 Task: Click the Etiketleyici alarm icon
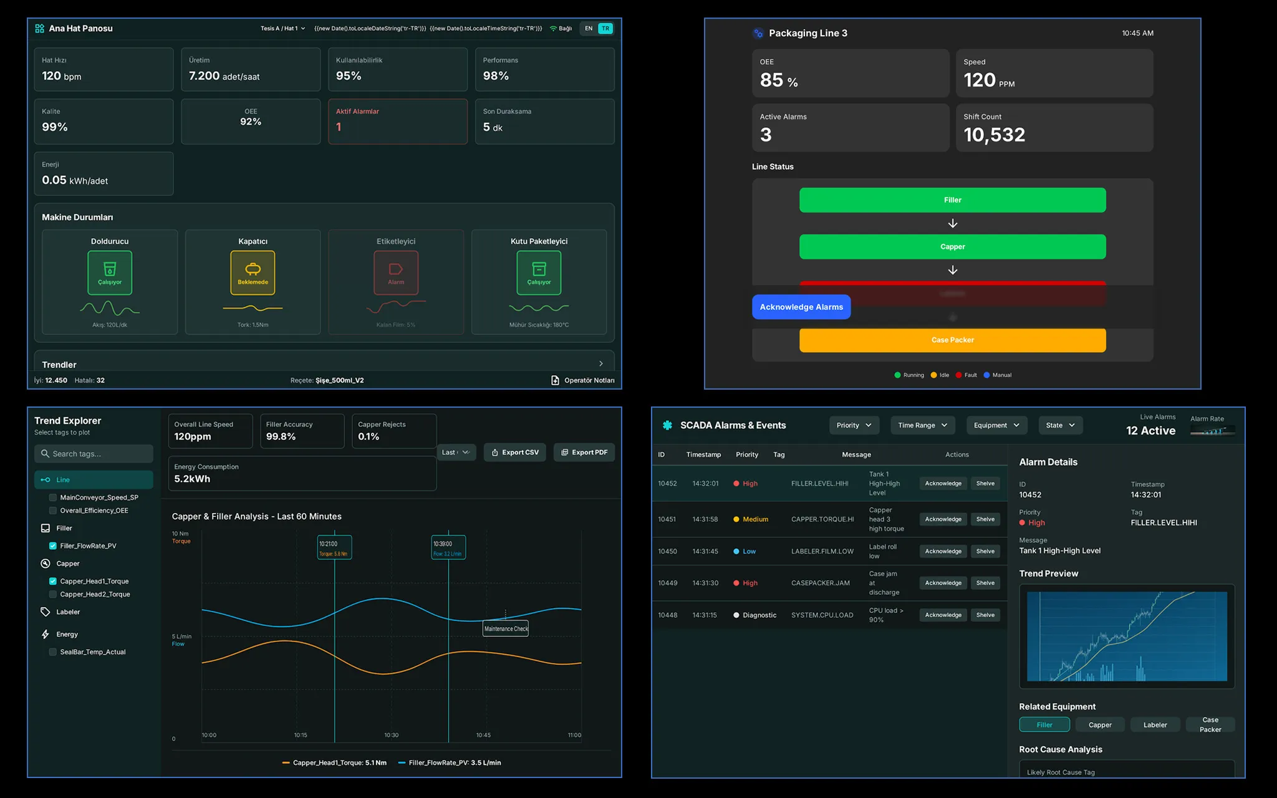click(x=396, y=272)
